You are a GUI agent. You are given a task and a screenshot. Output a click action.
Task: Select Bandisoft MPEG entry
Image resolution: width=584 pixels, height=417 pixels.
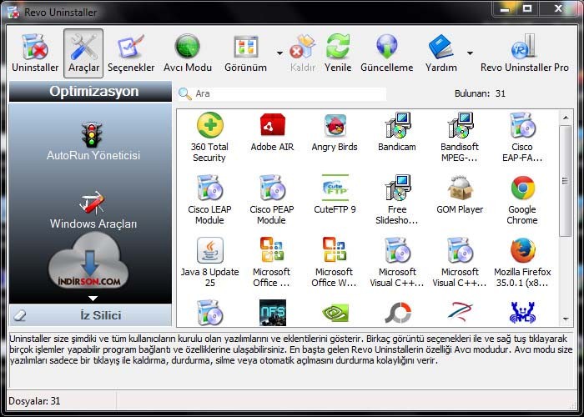coord(460,137)
